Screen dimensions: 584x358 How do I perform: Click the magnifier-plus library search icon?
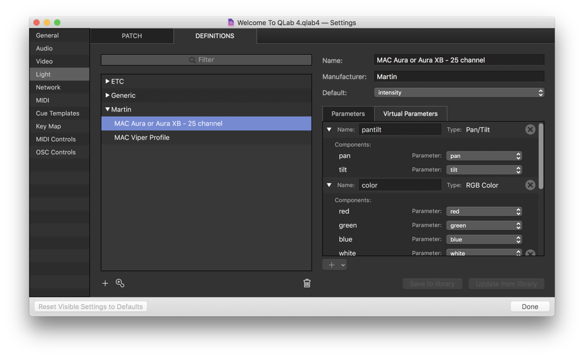[x=120, y=283]
